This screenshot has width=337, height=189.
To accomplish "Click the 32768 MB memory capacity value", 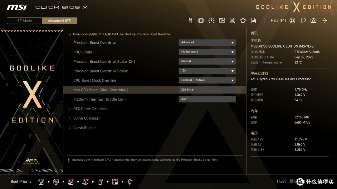I will [302, 117].
